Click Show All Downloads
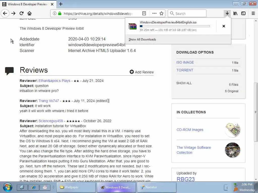 click(x=142, y=39)
